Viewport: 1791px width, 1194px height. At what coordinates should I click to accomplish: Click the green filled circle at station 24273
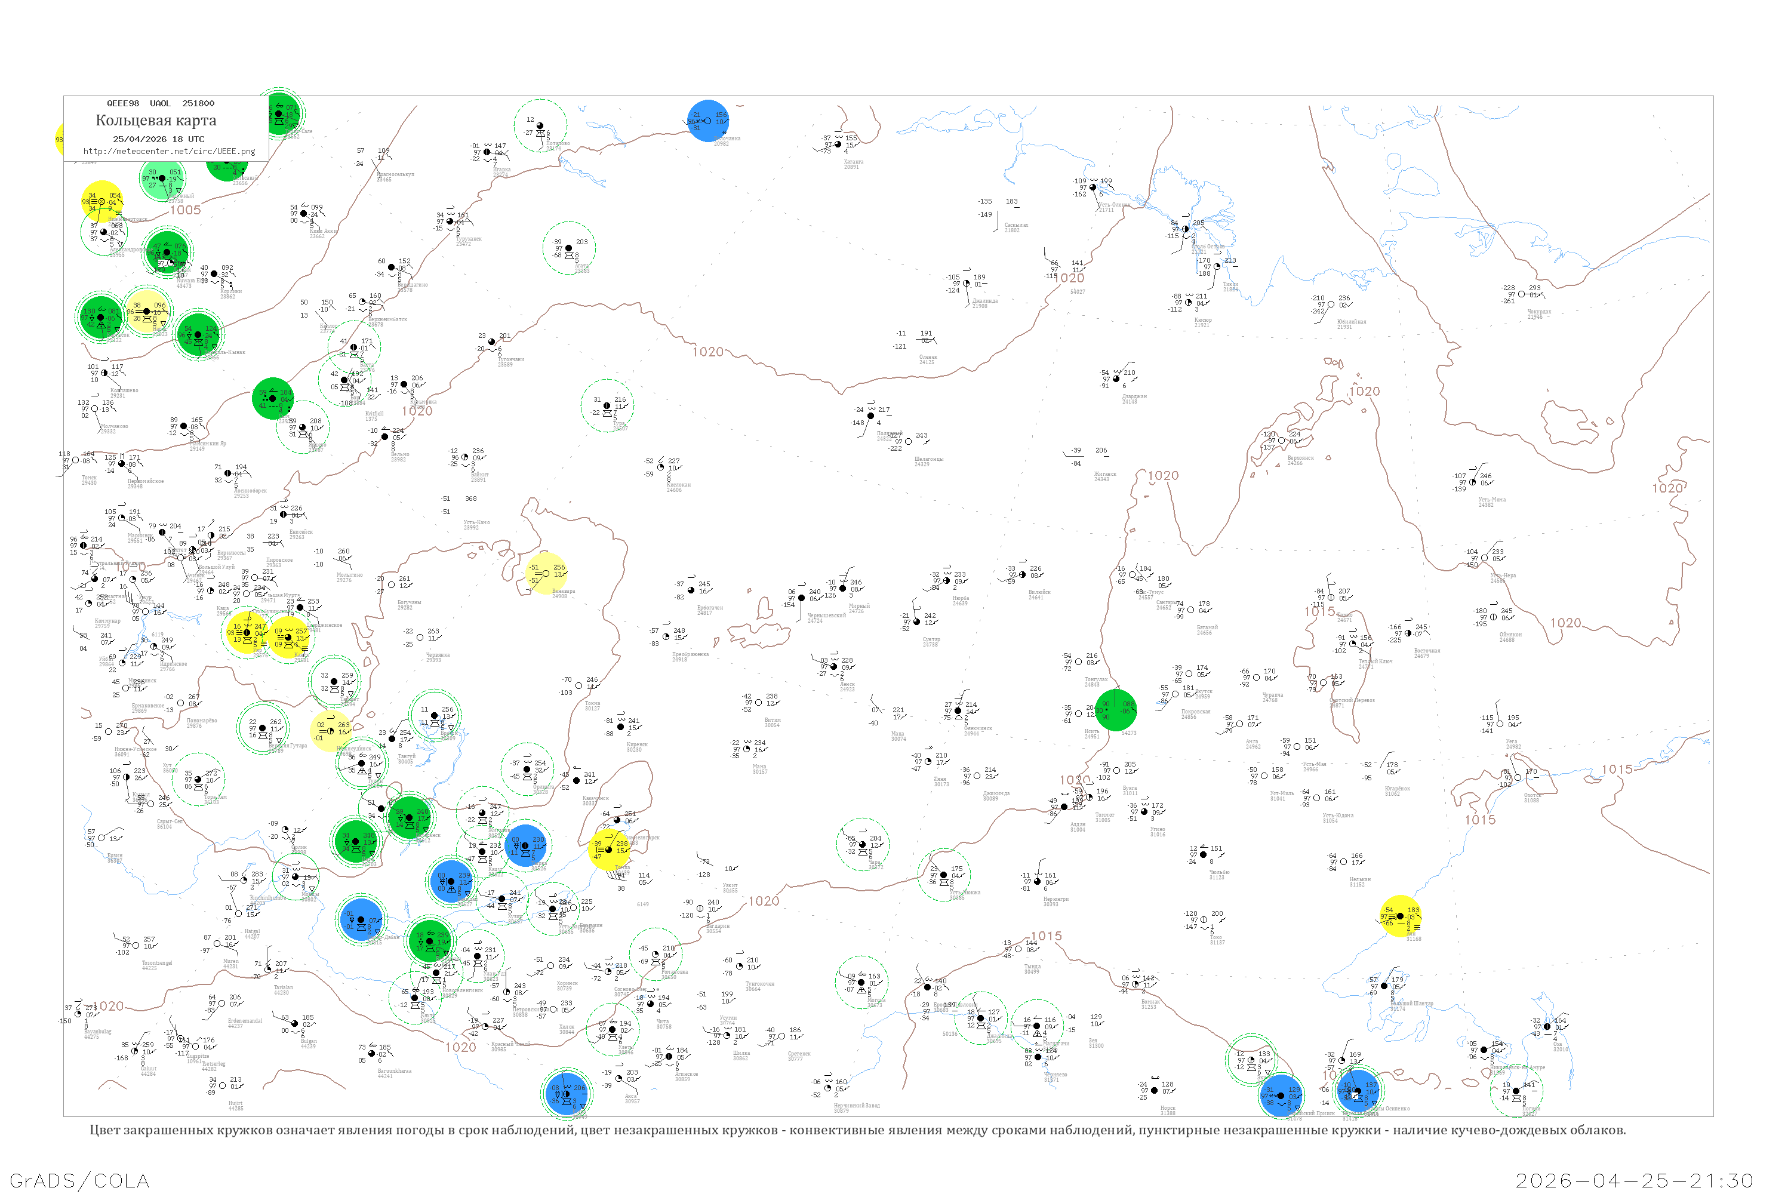[1116, 710]
